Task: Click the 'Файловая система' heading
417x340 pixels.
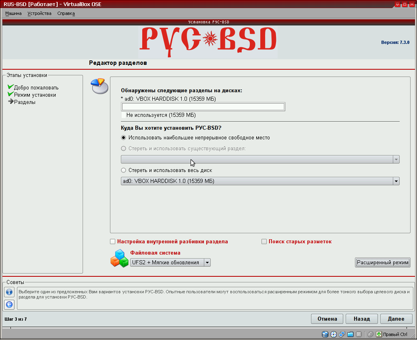Action: (x=155, y=253)
